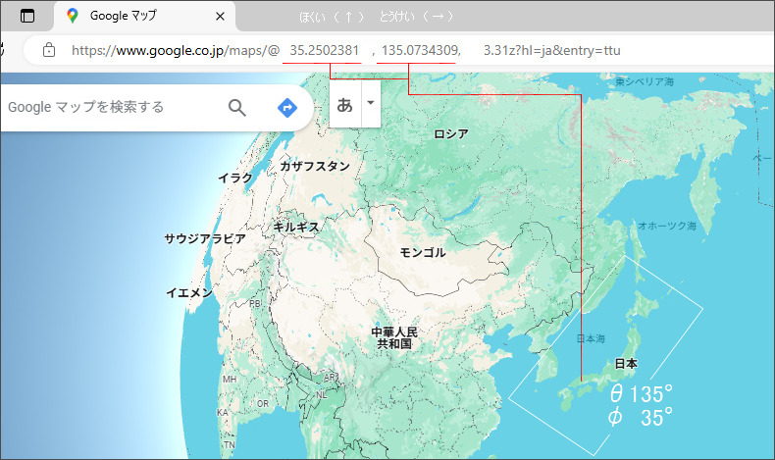Click the site info lock icon
This screenshot has height=460, width=775.
[49, 50]
